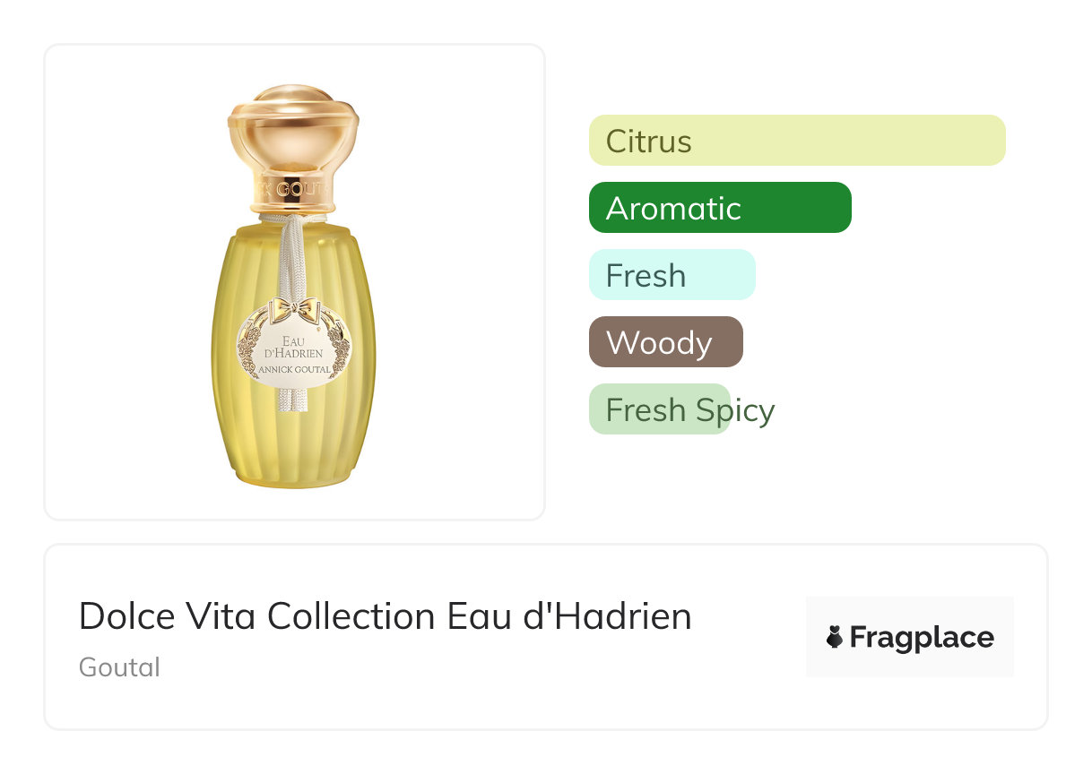Click the Dolce Vita Collection Eau d'Hadrien title
The image size is (1092, 774).
point(385,616)
